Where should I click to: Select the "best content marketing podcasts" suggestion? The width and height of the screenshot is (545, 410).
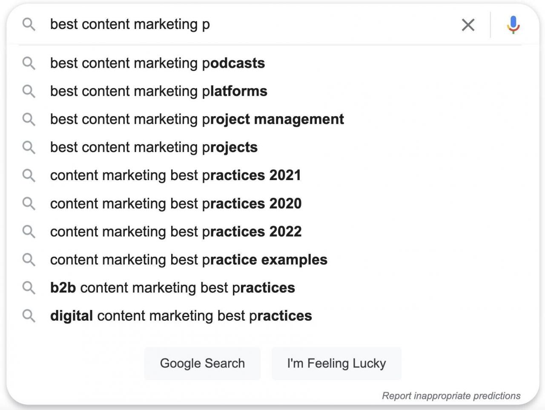point(158,63)
